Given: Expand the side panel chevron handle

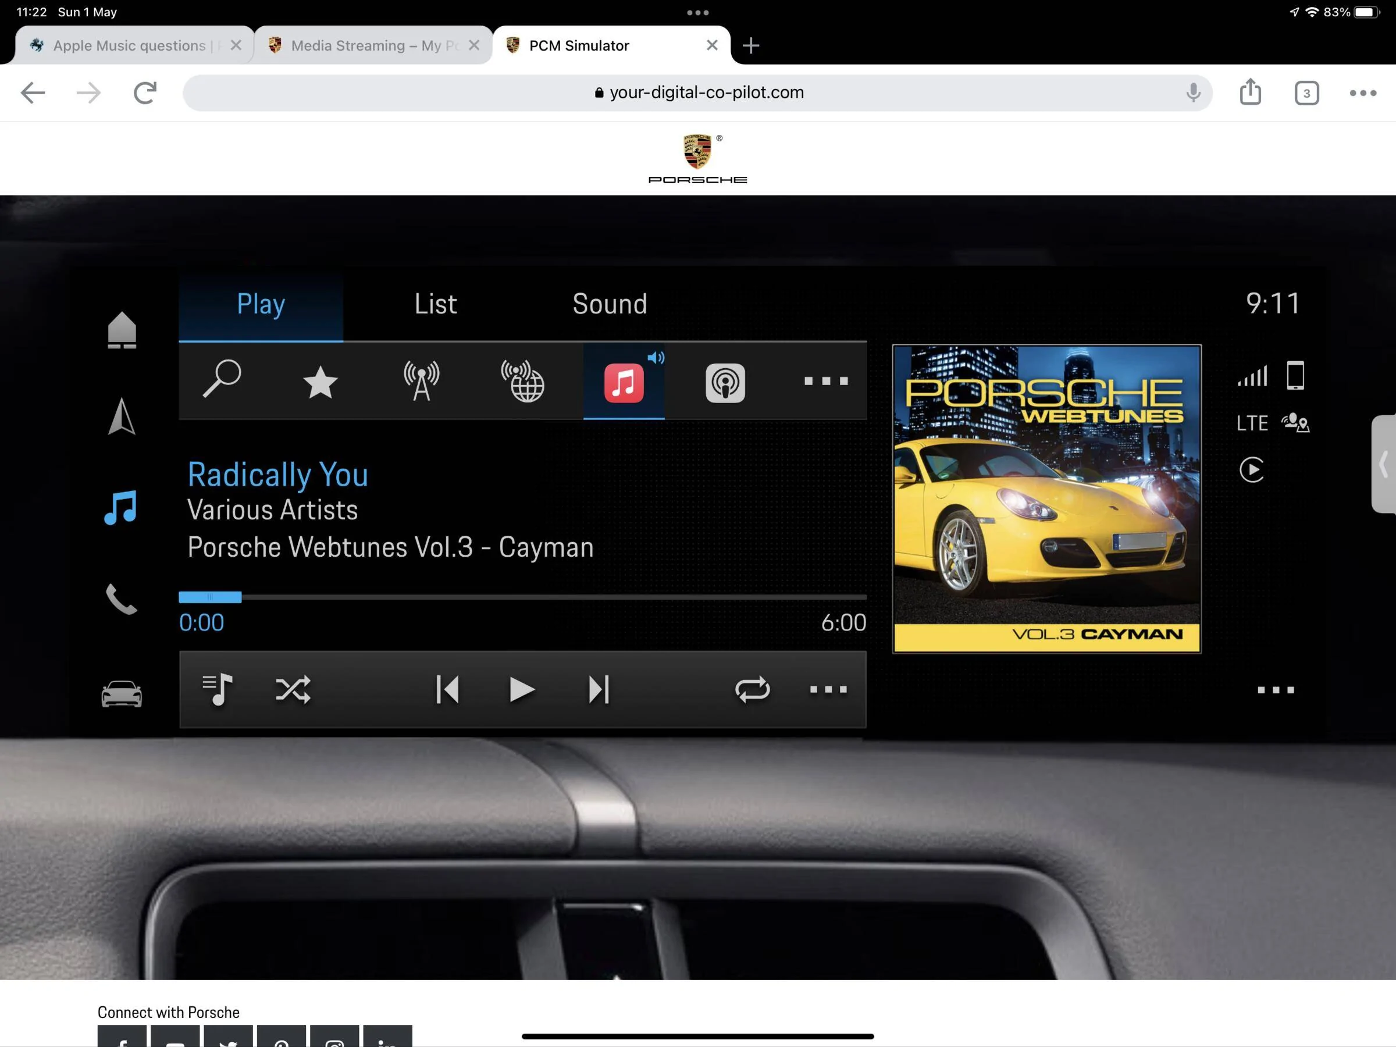Looking at the screenshot, I should coord(1384,464).
